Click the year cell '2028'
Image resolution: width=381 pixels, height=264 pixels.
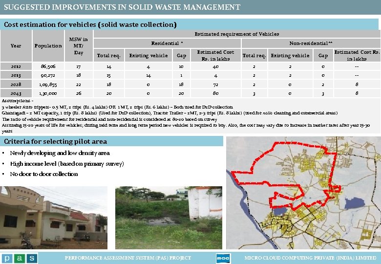[x=16, y=85]
